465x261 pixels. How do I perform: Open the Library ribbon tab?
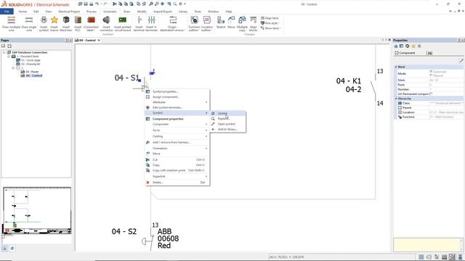(x=183, y=12)
